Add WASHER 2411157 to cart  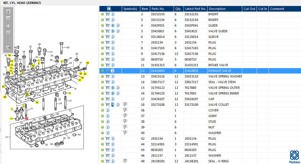coord(108,156)
